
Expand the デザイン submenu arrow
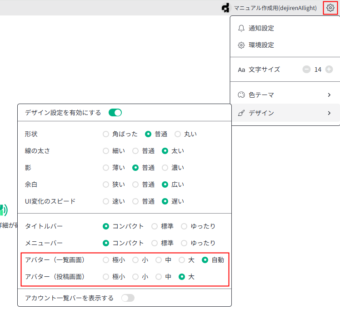point(329,113)
